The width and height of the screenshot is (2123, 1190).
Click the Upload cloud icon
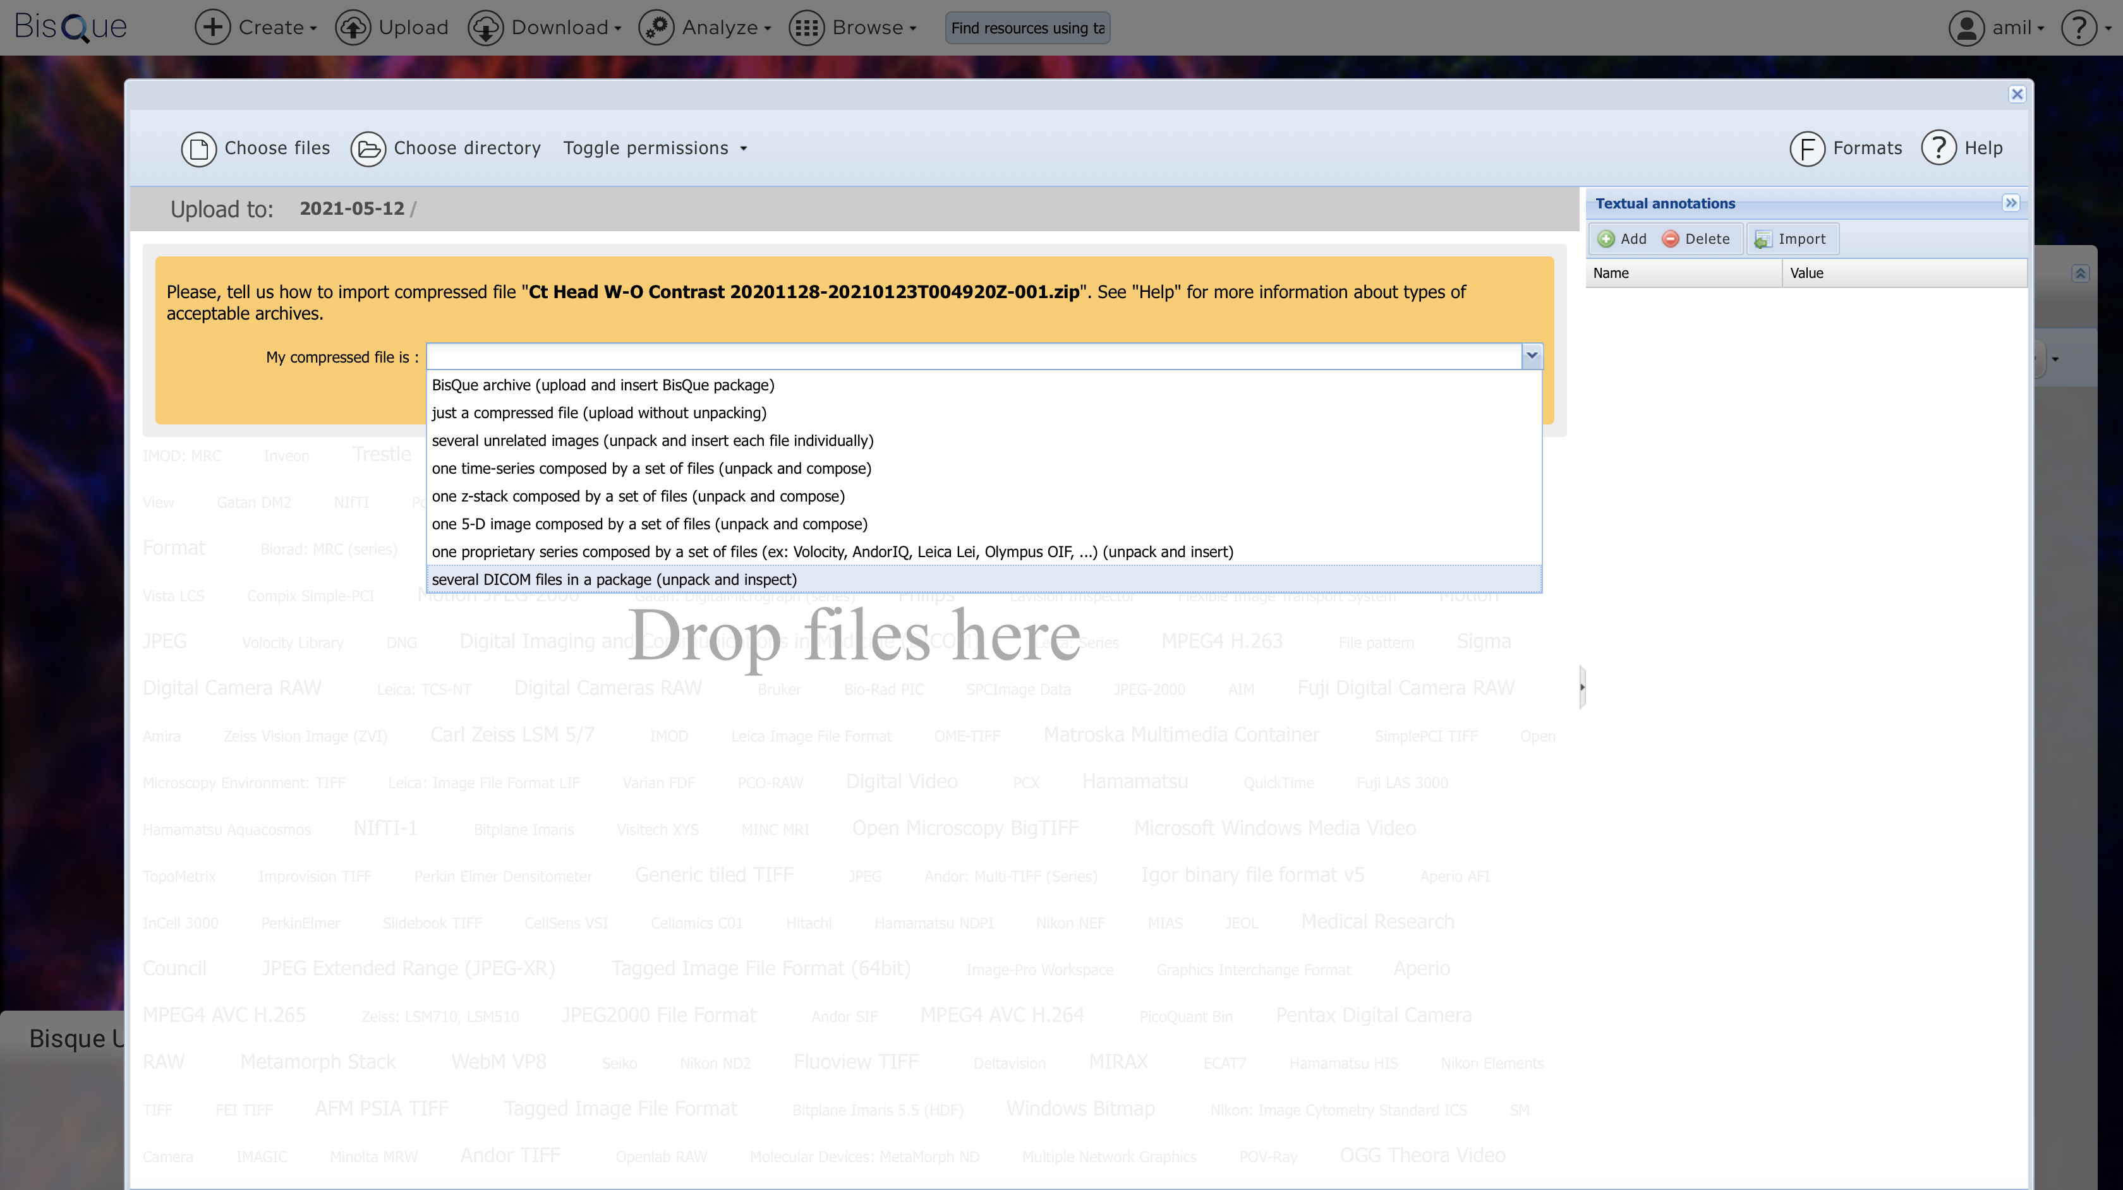[353, 27]
